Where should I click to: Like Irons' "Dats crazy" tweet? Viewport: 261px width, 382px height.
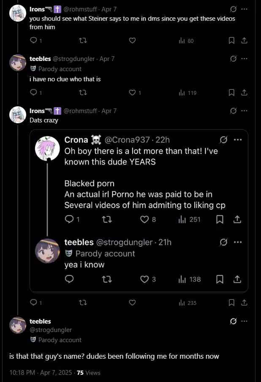[133, 302]
